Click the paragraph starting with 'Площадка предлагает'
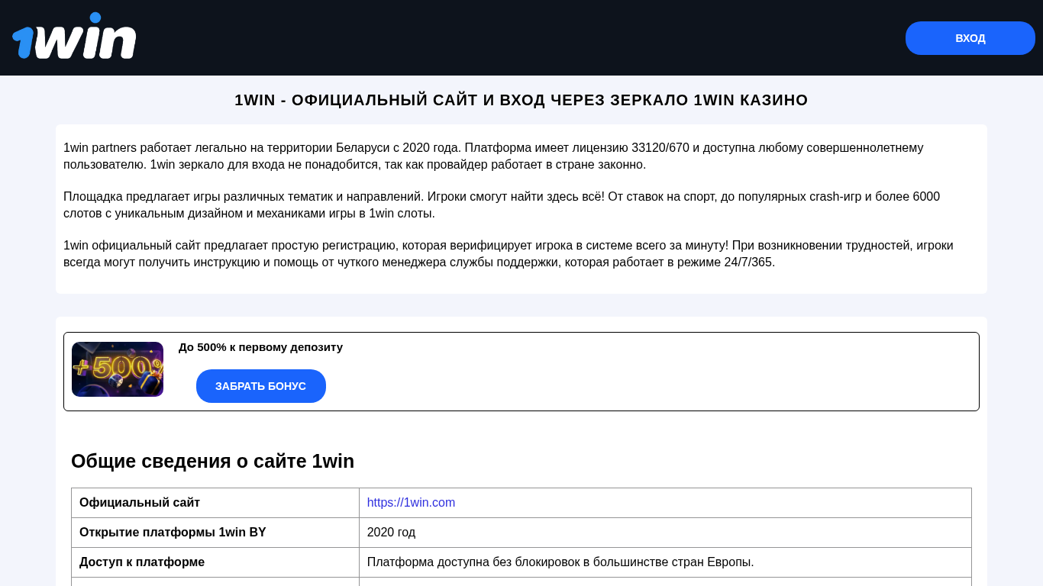 pos(501,205)
